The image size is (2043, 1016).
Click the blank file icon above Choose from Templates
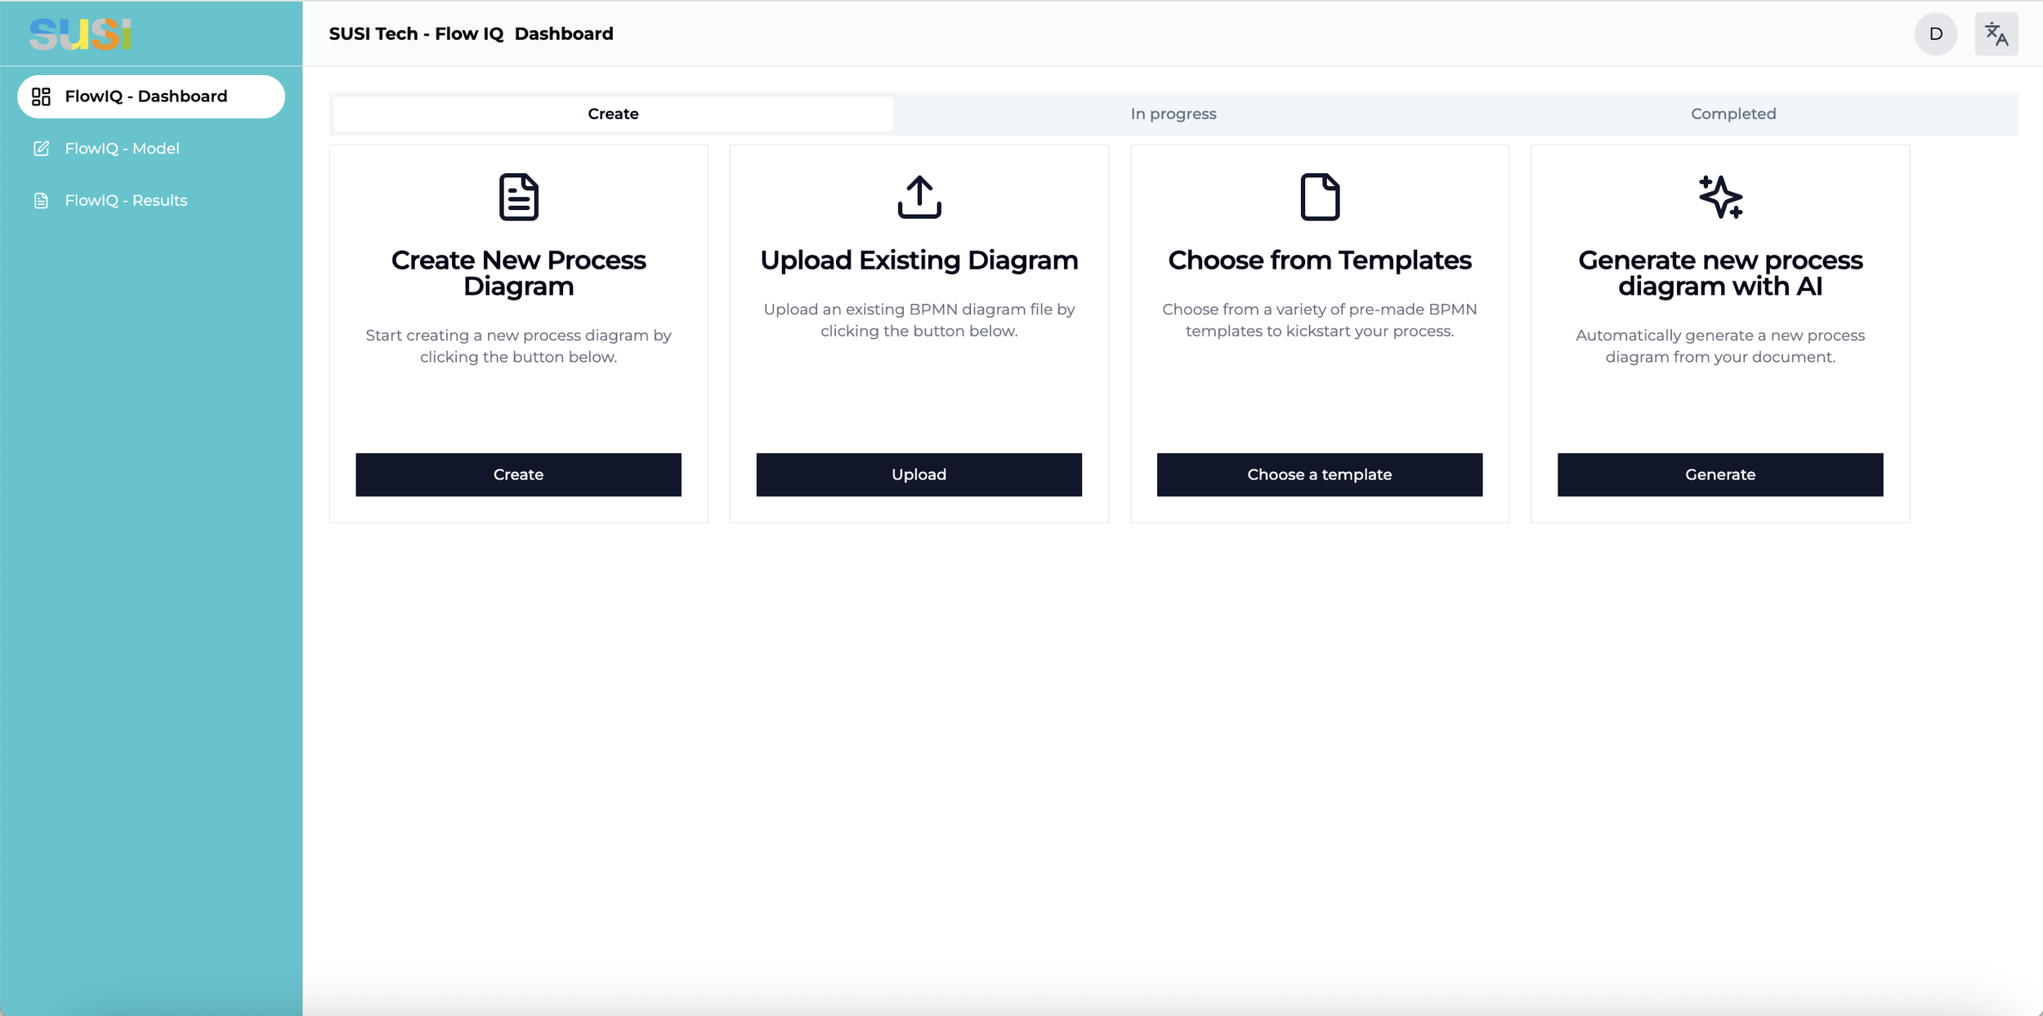pos(1319,197)
